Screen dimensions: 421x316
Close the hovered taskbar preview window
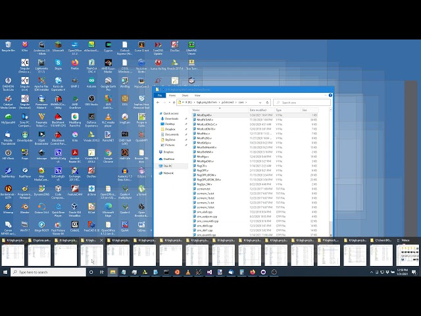[x=101, y=240]
